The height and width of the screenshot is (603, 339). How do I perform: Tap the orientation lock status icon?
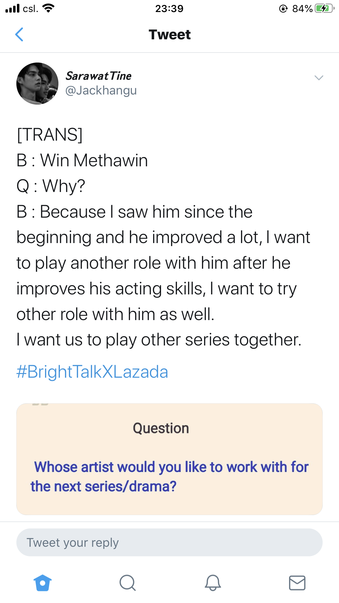(283, 9)
